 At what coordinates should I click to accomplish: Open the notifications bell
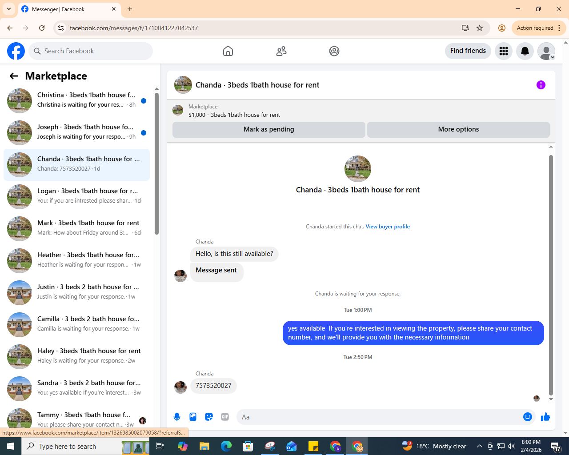(525, 51)
